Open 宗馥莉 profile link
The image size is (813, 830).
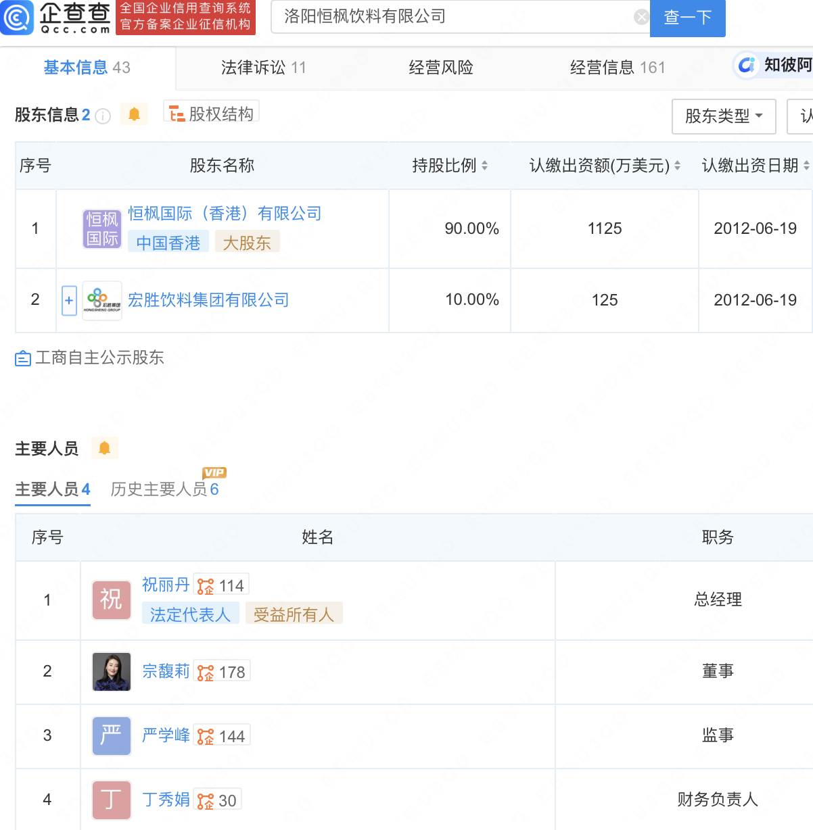166,671
